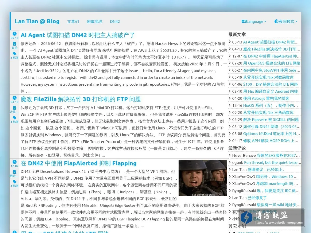Screen dimensions: 311x233
Task: Open sidebar link 用 Open5GS 搭建合法的 LTE 网络
Action: 272,63
